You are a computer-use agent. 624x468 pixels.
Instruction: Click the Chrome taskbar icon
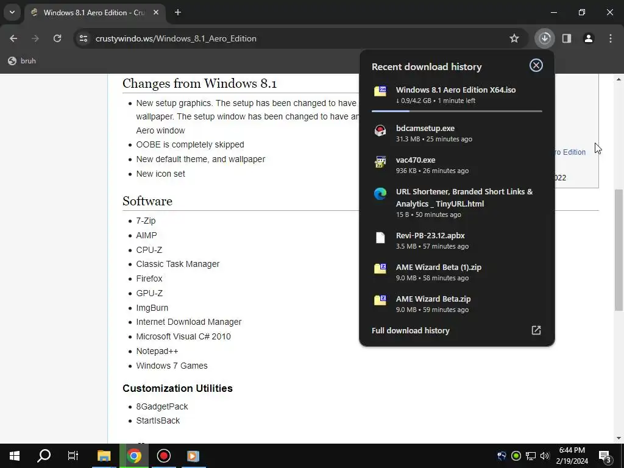coord(134,456)
